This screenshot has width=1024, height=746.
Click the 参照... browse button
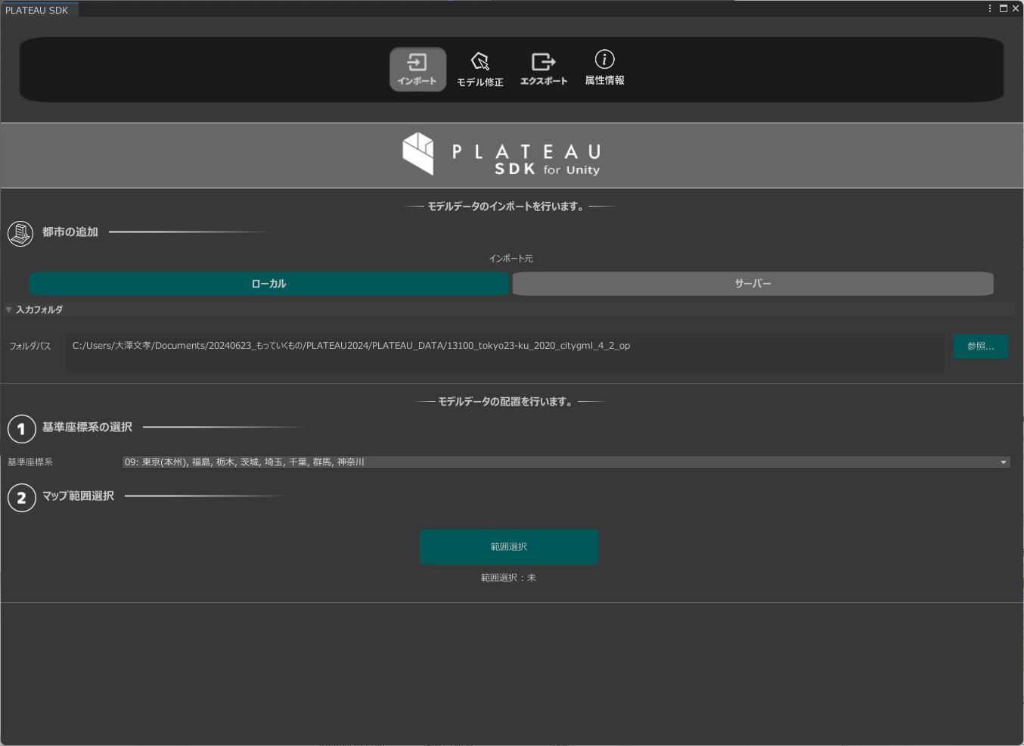tap(981, 347)
